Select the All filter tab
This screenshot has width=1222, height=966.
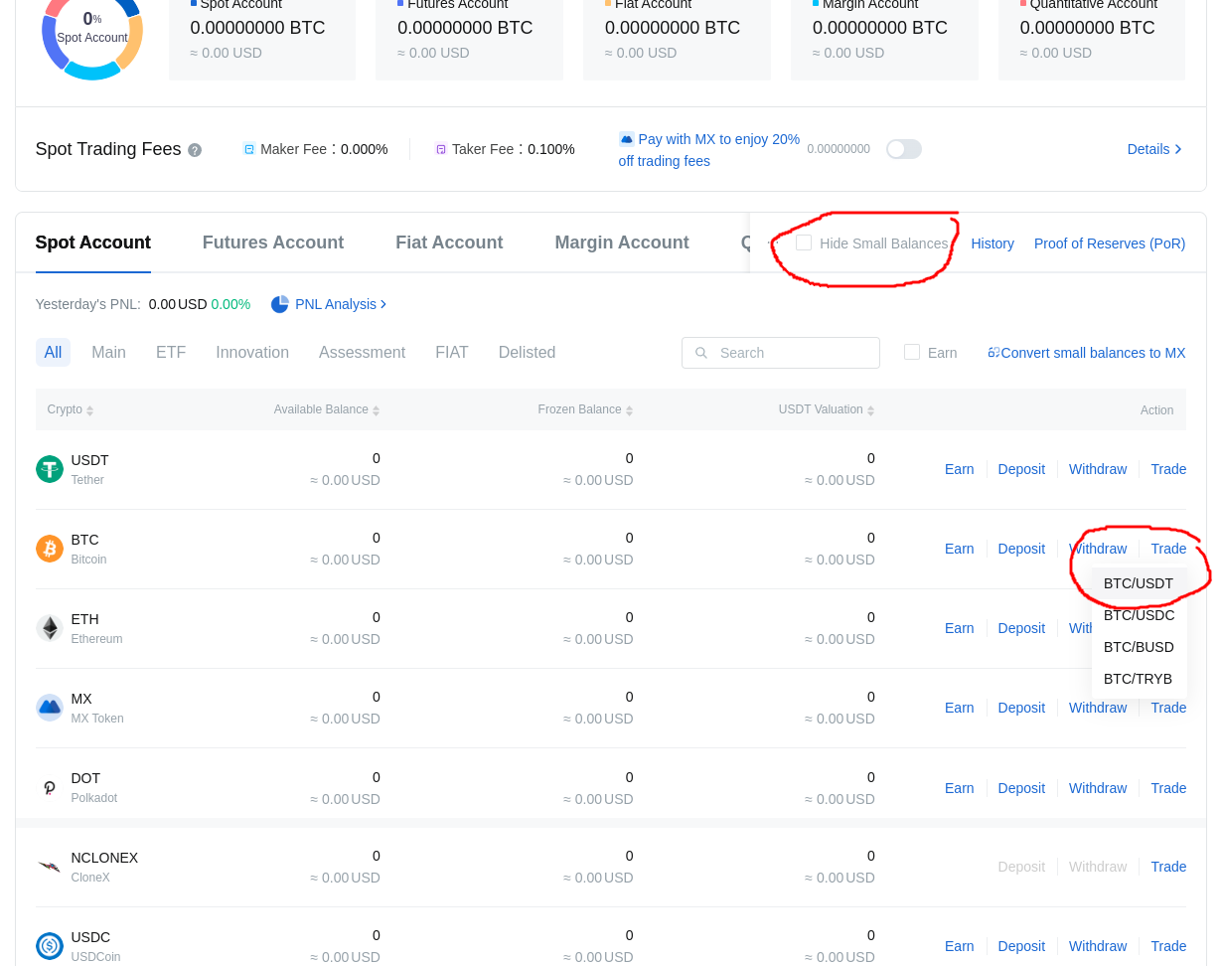[x=53, y=352]
